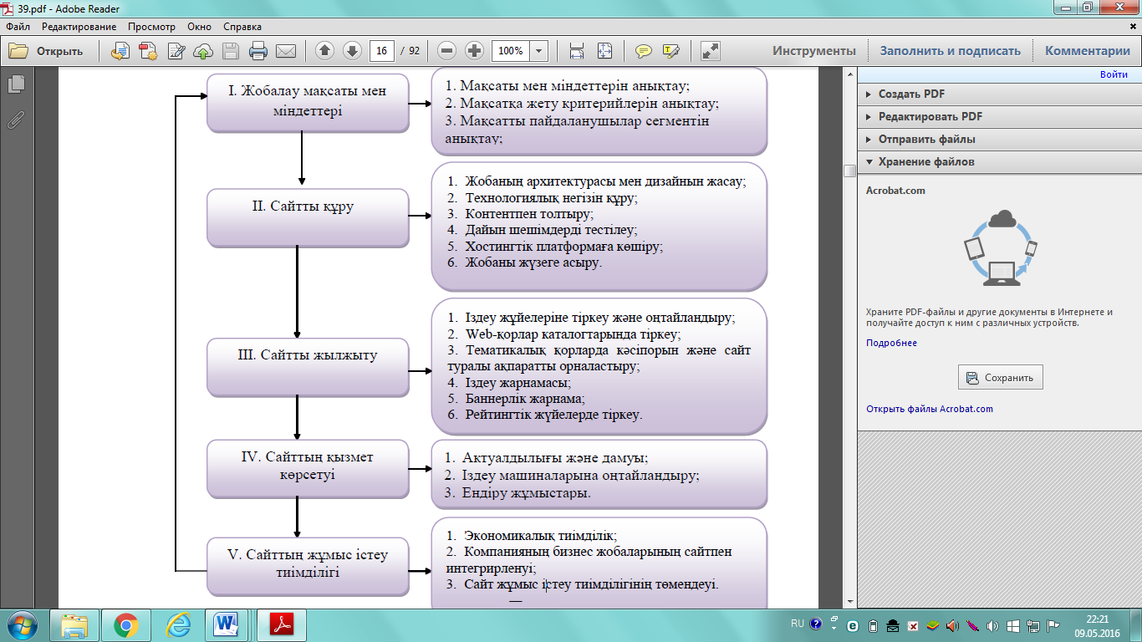Open the Комментарии pane tab
The width and height of the screenshot is (1142, 642).
point(1088,51)
